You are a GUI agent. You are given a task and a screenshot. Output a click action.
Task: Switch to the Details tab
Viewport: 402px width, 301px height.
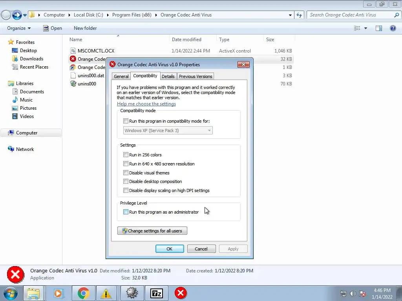click(168, 76)
